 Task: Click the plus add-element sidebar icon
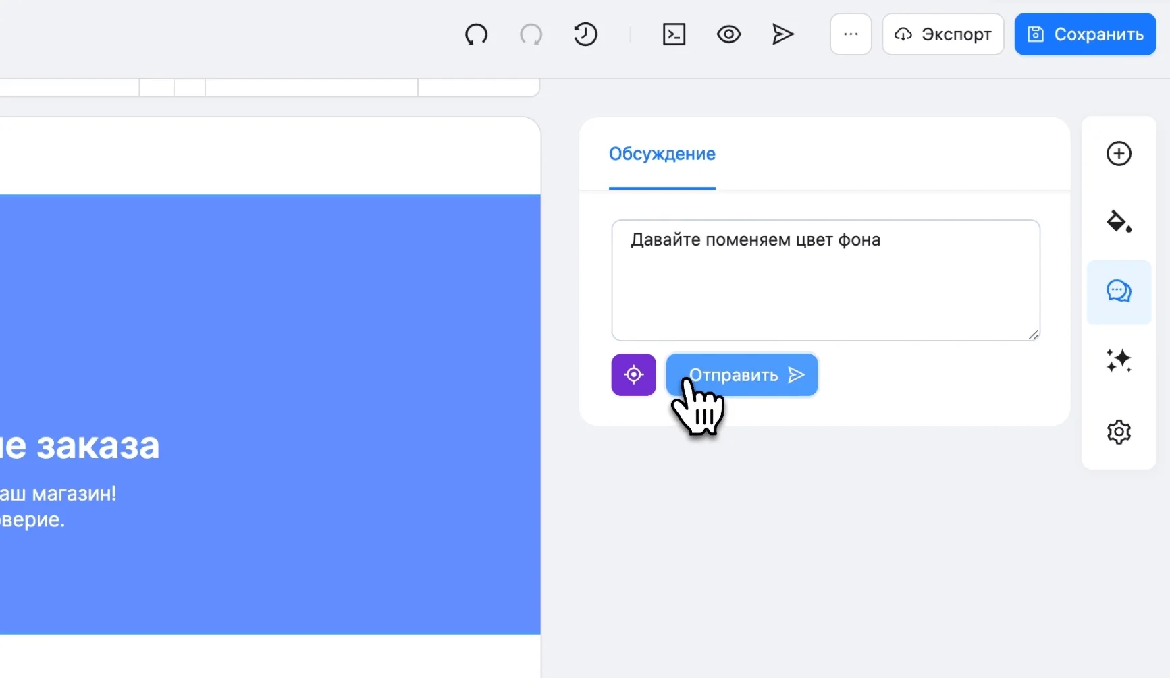point(1119,154)
